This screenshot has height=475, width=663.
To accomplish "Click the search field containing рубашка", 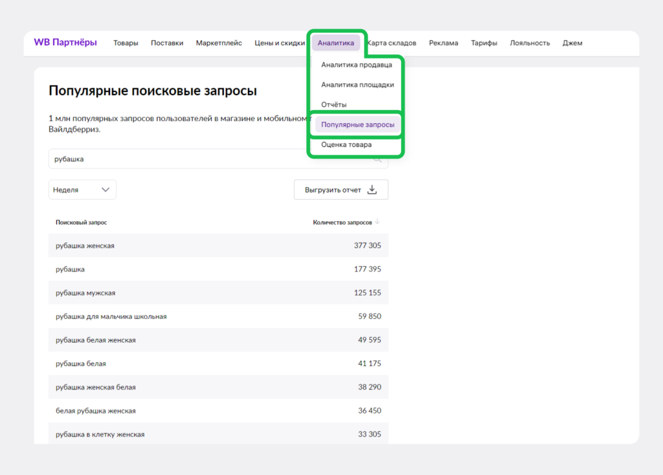I will pos(218,159).
